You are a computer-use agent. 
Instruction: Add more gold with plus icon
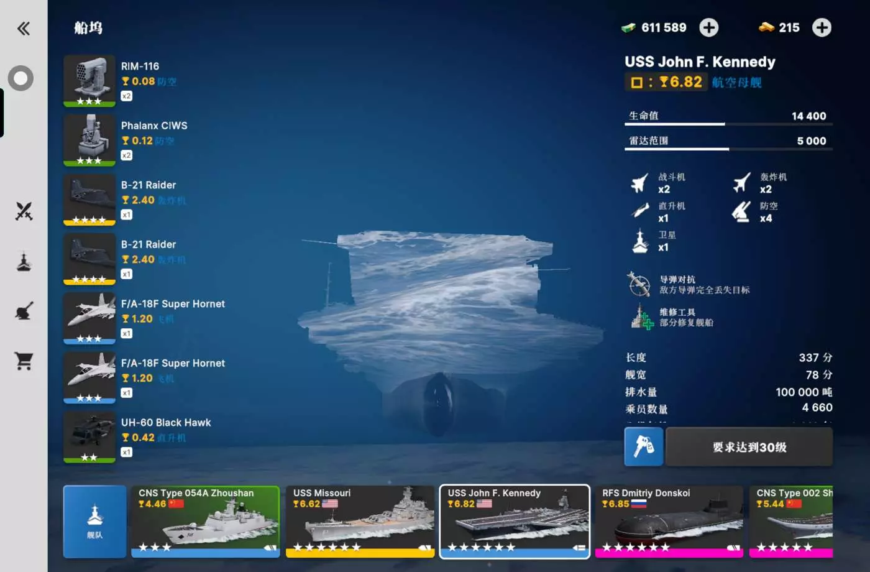point(822,27)
